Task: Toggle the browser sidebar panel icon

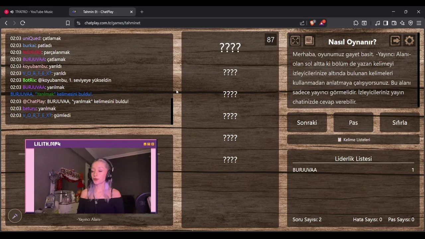Action: (x=385, y=23)
